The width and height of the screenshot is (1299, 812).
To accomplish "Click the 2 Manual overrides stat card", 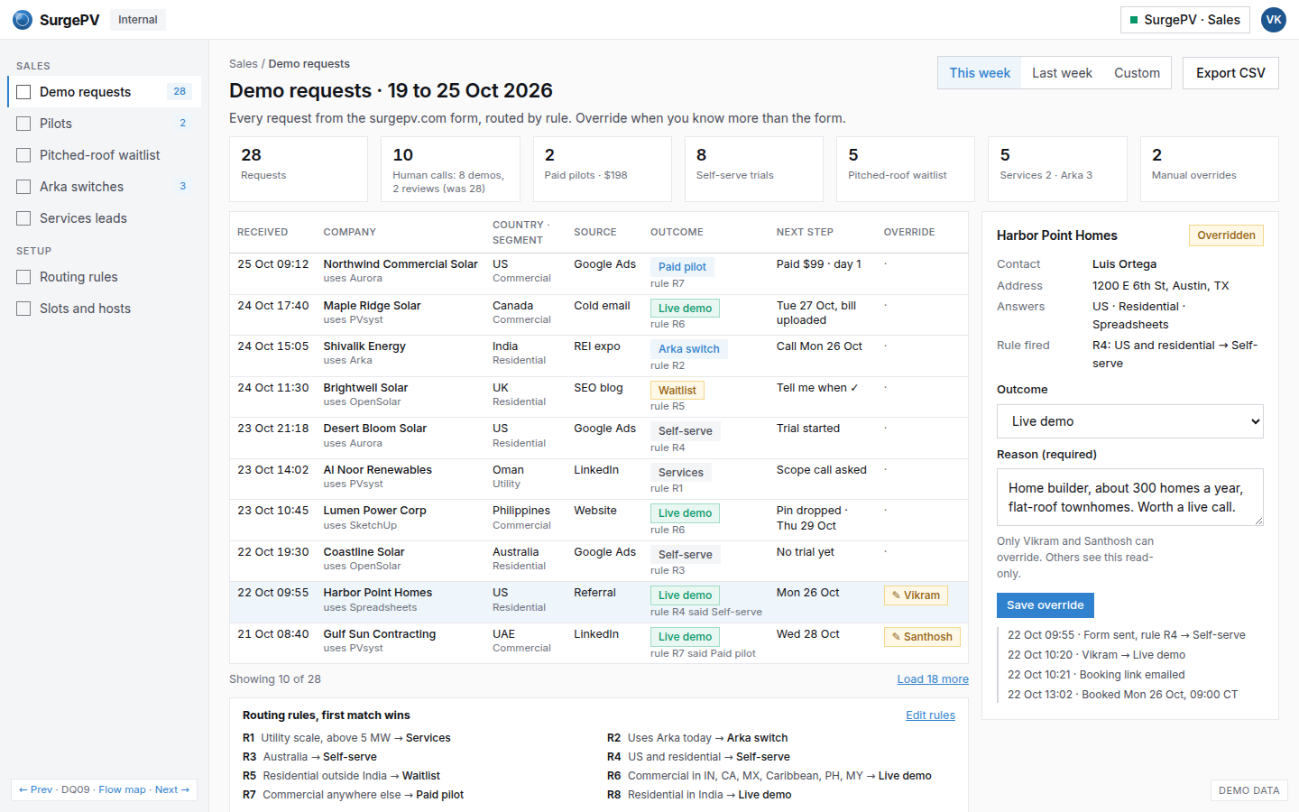I will [x=1209, y=169].
